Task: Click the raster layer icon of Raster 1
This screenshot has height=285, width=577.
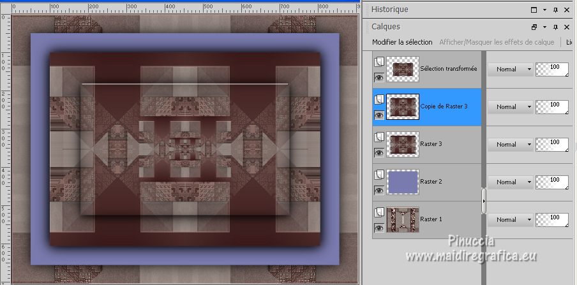Action: (379, 212)
